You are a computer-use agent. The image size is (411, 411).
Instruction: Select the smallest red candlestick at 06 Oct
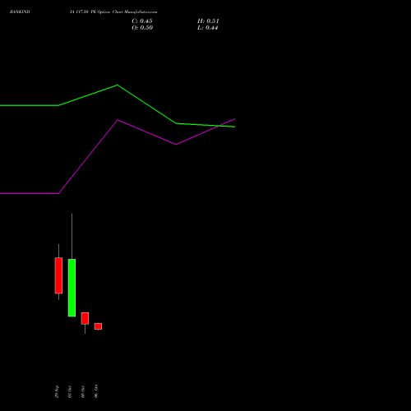[x=98, y=326]
